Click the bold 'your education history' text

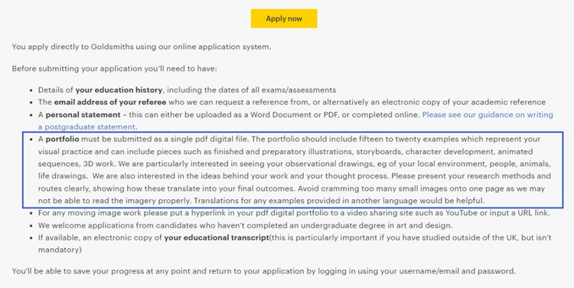click(x=119, y=90)
